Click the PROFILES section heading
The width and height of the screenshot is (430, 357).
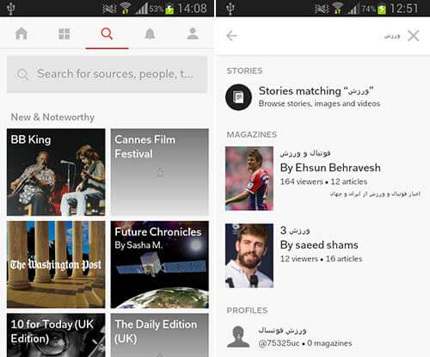click(247, 311)
